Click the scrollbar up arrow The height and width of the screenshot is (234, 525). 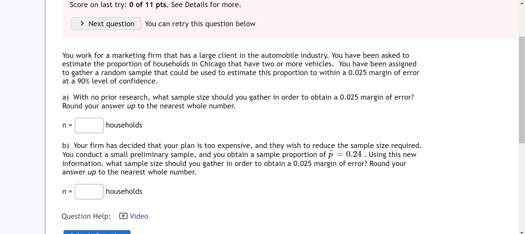click(x=521, y=3)
